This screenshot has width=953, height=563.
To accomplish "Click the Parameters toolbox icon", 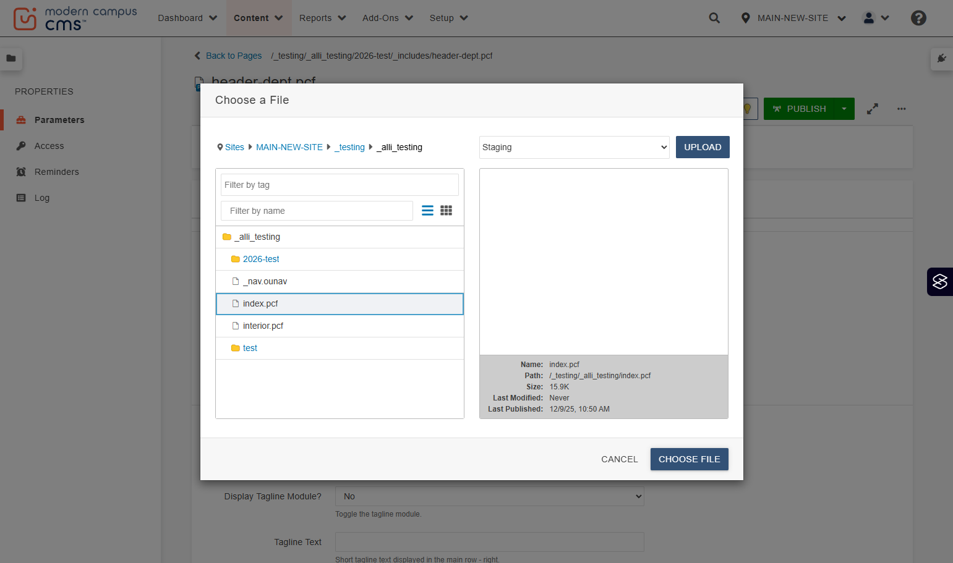I will (x=21, y=120).
